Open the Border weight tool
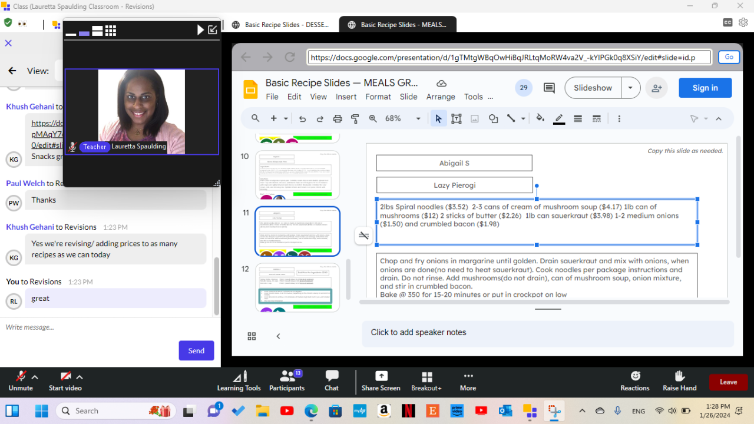The width and height of the screenshot is (754, 424). coord(578,118)
